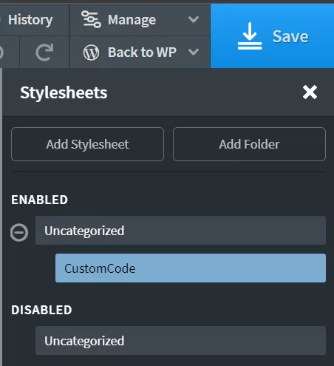Collapse the enabled Uncategorized folder minus icon
334x366 pixels.
click(x=19, y=232)
